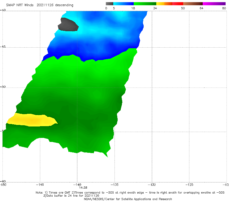Viewport: 229px width, 201px height.
Task: Click the latitude label '-50'
Action: [x=3, y=87]
